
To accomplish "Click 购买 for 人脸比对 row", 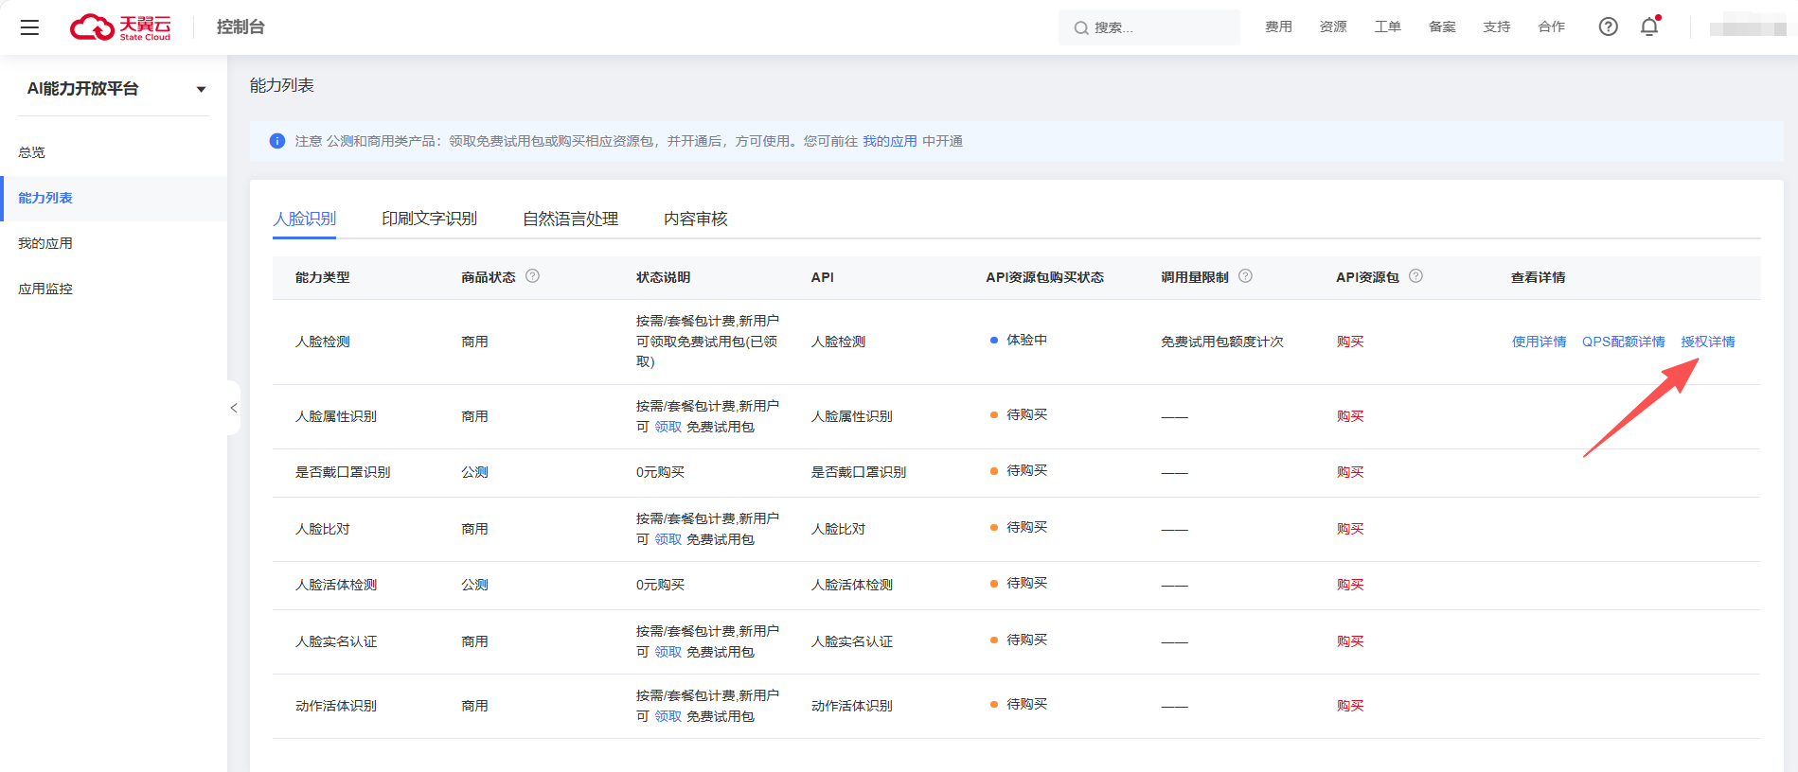I will [1349, 529].
